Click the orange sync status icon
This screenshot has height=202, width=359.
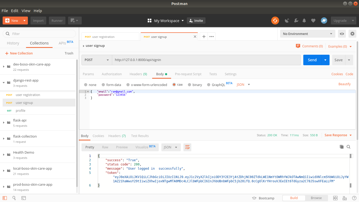tap(275, 21)
